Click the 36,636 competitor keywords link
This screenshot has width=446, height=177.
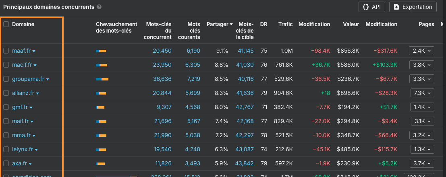tap(162, 79)
